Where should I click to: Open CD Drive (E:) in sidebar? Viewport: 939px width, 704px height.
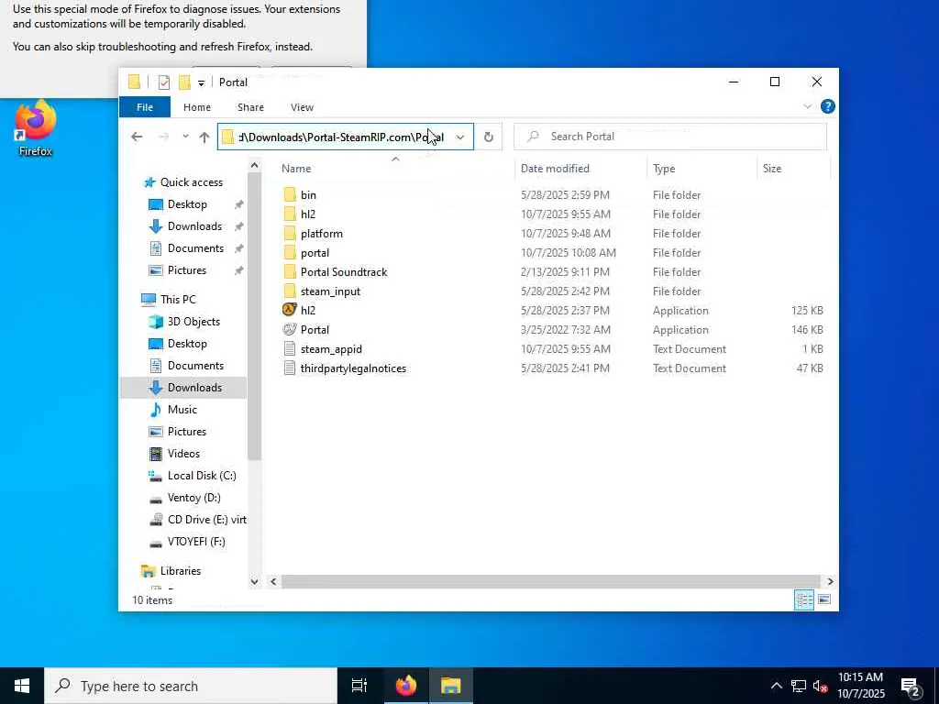pos(206,520)
